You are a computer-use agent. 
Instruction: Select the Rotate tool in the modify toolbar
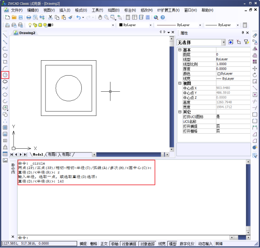coord(255,75)
